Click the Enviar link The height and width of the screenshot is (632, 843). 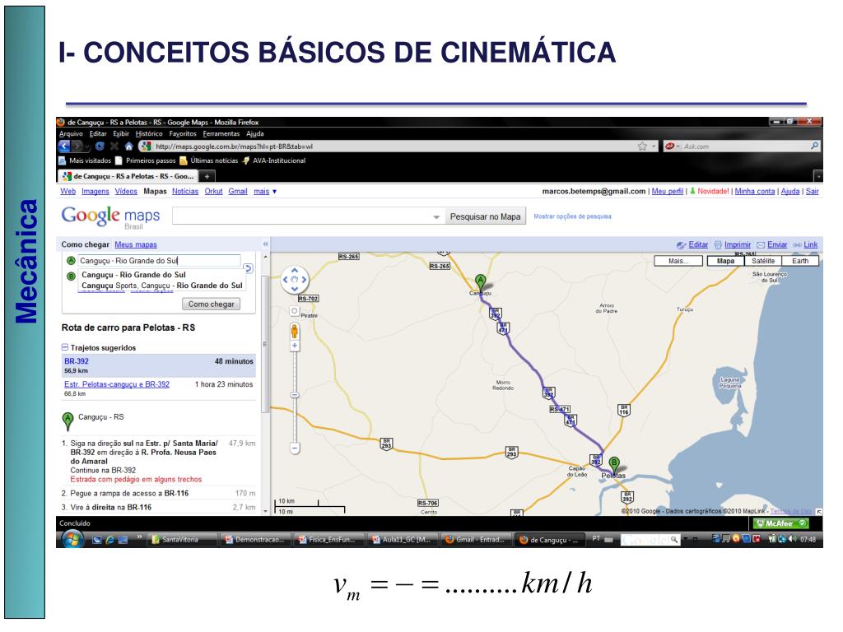click(777, 244)
